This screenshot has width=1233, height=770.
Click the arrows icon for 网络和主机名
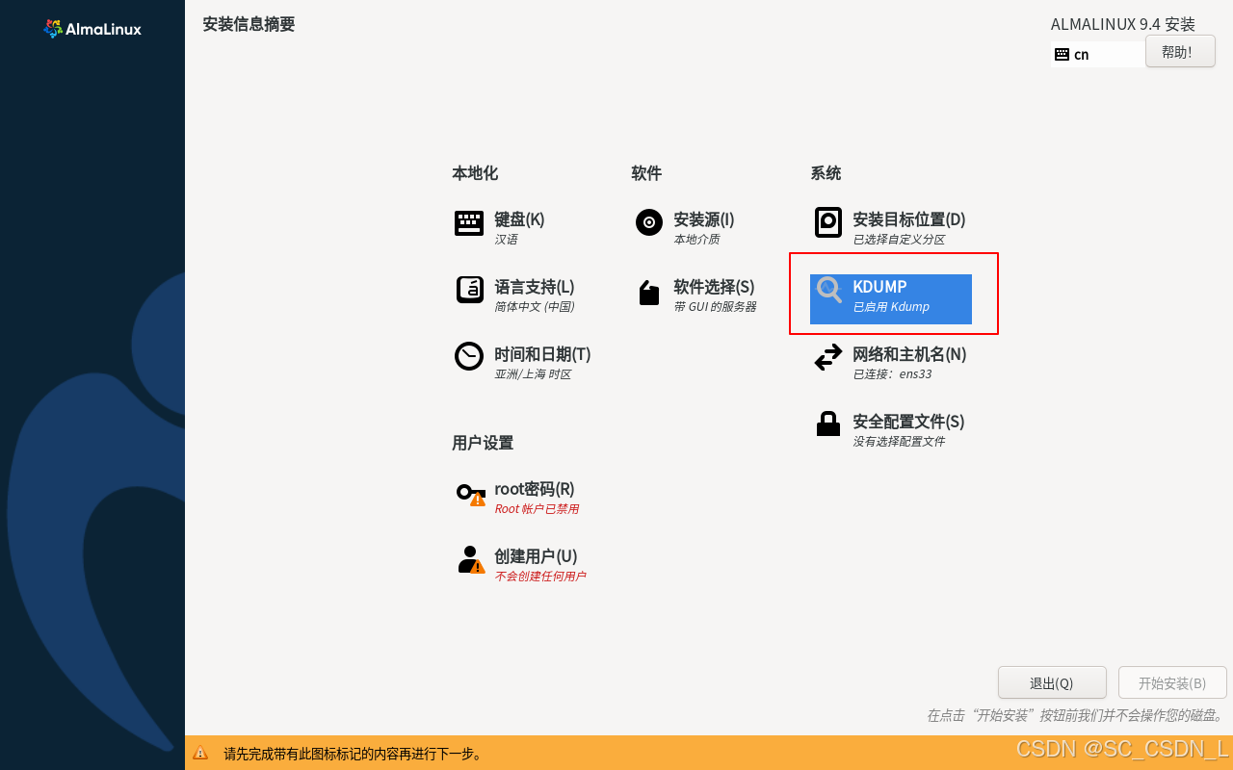click(828, 357)
